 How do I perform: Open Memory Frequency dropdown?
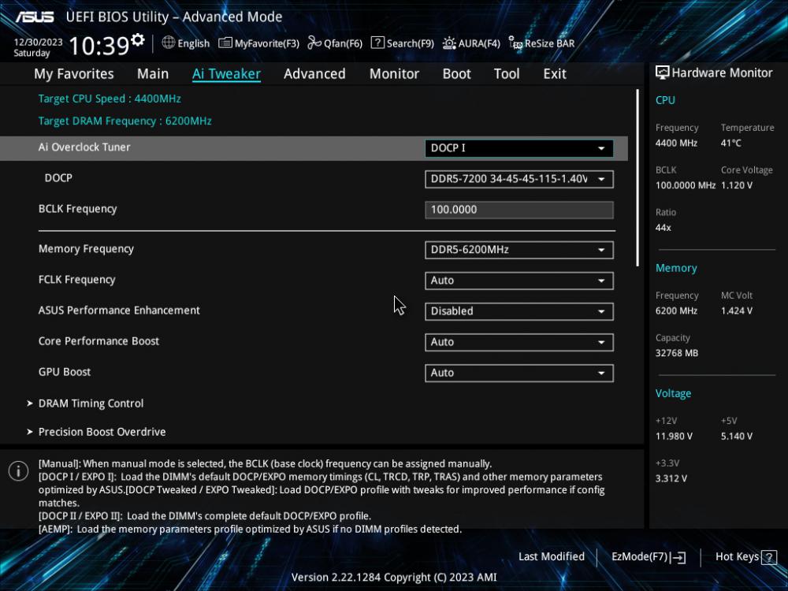[519, 250]
